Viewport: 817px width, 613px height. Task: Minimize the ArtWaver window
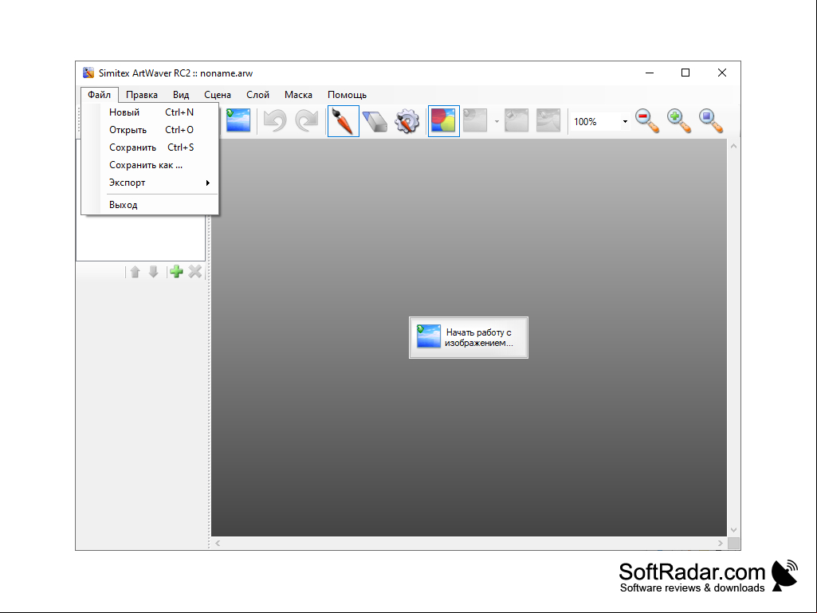[650, 73]
